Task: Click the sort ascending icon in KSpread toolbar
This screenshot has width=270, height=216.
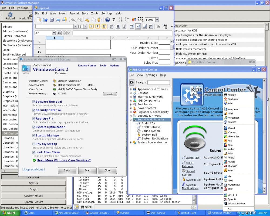Action: (x=120, y=19)
